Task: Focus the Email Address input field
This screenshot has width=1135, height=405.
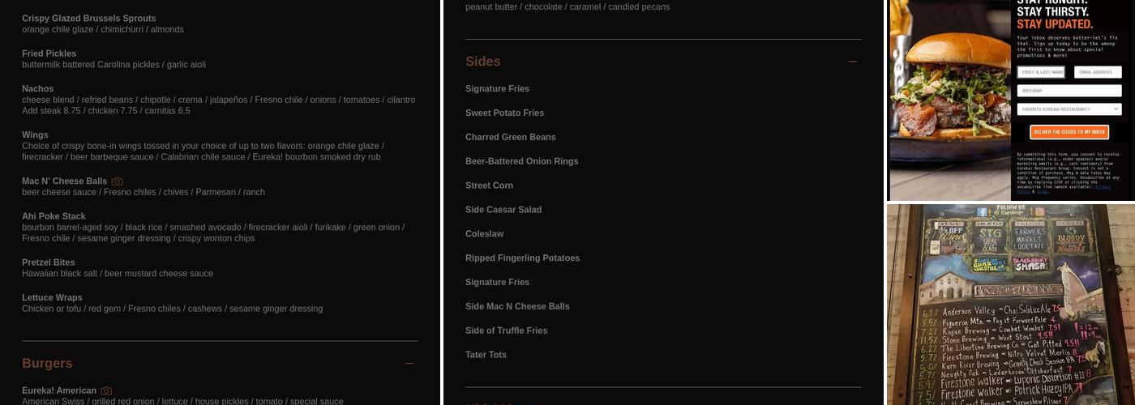Action: click(x=1097, y=72)
